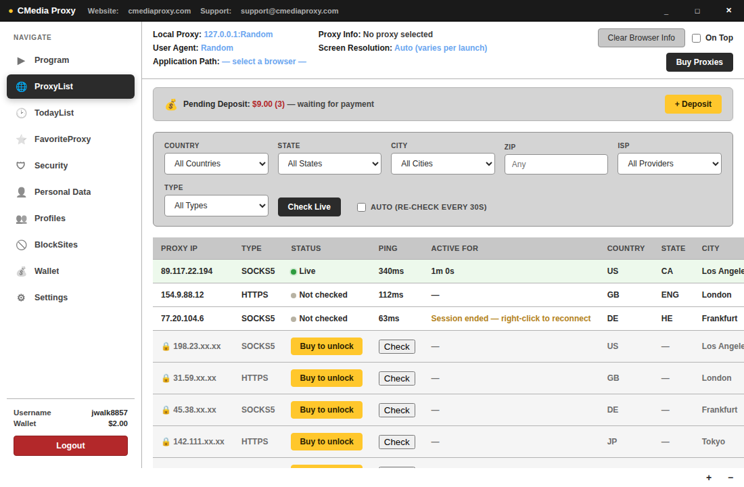744x487 pixels.
Task: Select proxy row 89.117.22.194
Action: (x=448, y=271)
